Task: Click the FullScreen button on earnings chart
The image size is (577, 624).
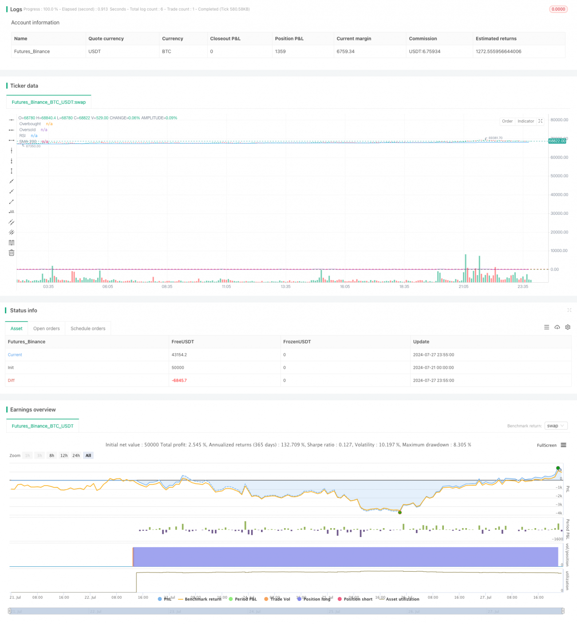Action: tap(546, 445)
